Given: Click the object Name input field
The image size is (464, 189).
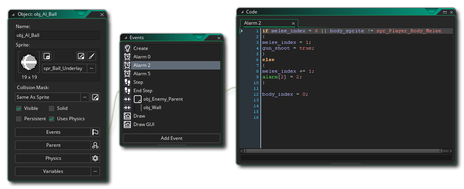Looking at the screenshot, I should tap(57, 35).
